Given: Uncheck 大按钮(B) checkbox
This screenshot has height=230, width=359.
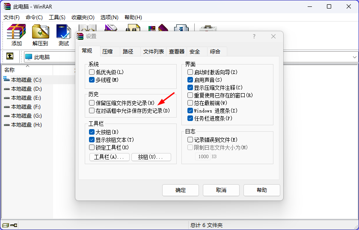Looking at the screenshot, I should tap(92, 132).
